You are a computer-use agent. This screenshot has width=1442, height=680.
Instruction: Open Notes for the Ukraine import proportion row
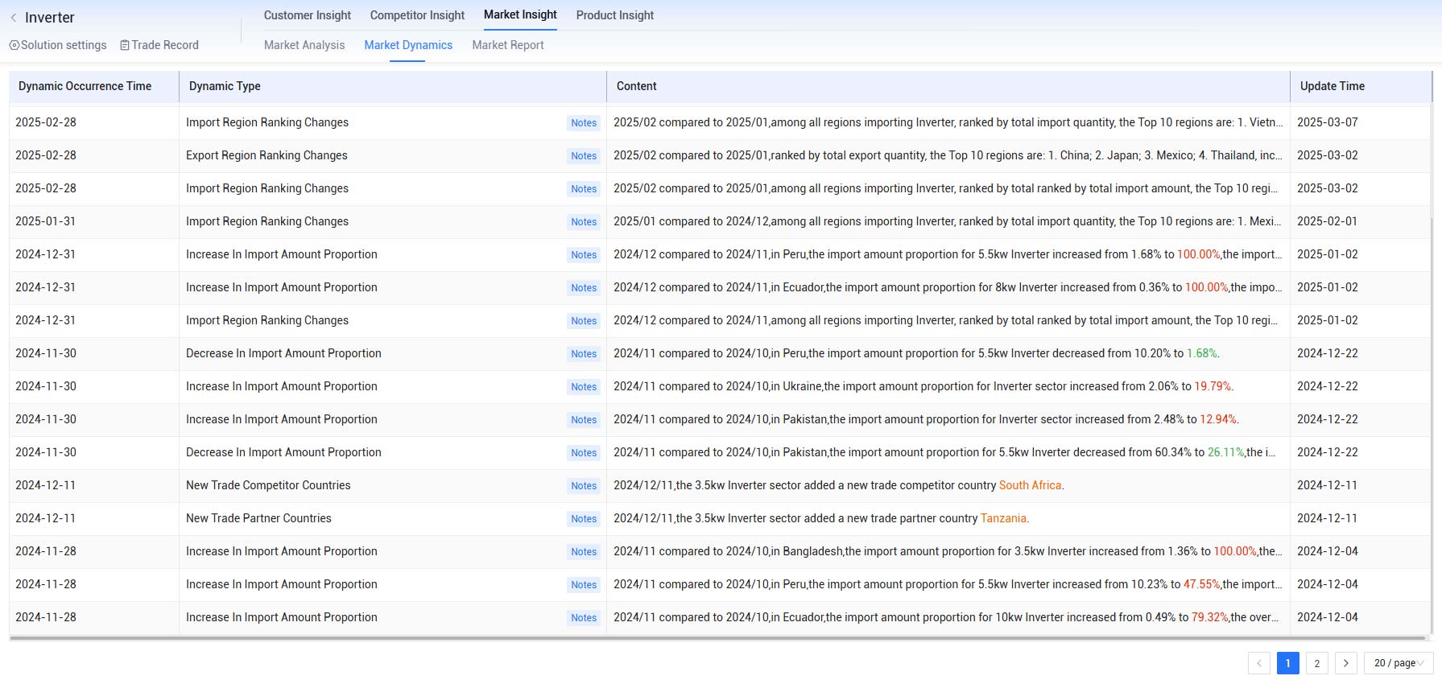(584, 387)
